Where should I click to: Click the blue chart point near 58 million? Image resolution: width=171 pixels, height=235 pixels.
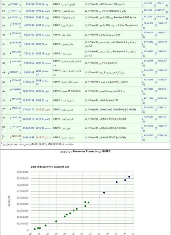coord(104,193)
